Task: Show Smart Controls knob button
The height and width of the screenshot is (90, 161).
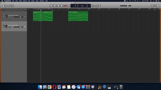Action: click(x=10, y=6)
